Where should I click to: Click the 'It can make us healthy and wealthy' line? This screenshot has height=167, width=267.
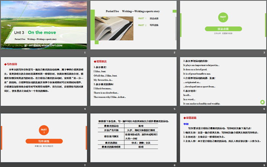[202, 103]
